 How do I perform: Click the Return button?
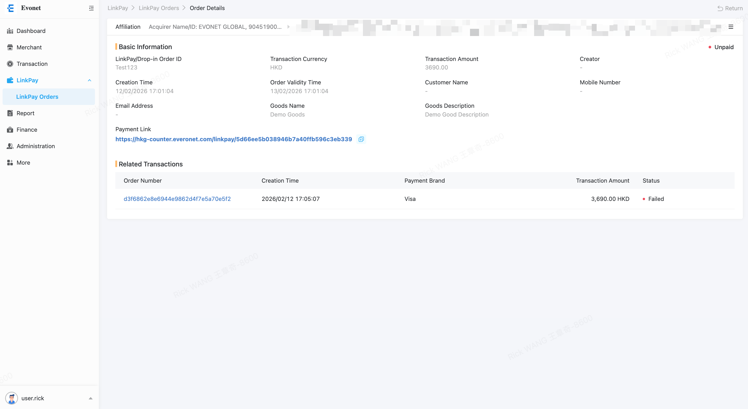pyautogui.click(x=730, y=8)
